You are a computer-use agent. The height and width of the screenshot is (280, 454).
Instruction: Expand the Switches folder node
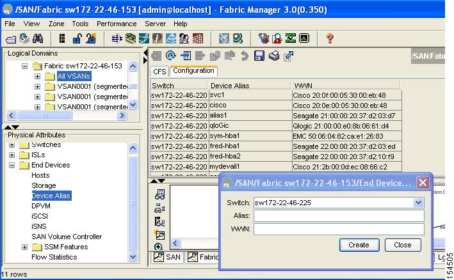(x=12, y=144)
